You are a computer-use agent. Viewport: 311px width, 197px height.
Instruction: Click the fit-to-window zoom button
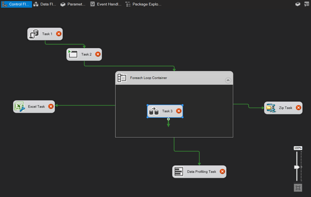pos(298,188)
